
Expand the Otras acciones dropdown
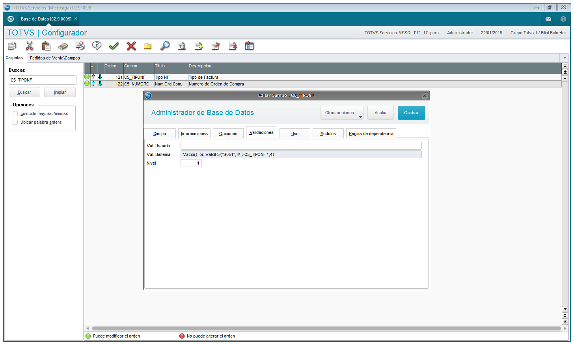coord(342,113)
